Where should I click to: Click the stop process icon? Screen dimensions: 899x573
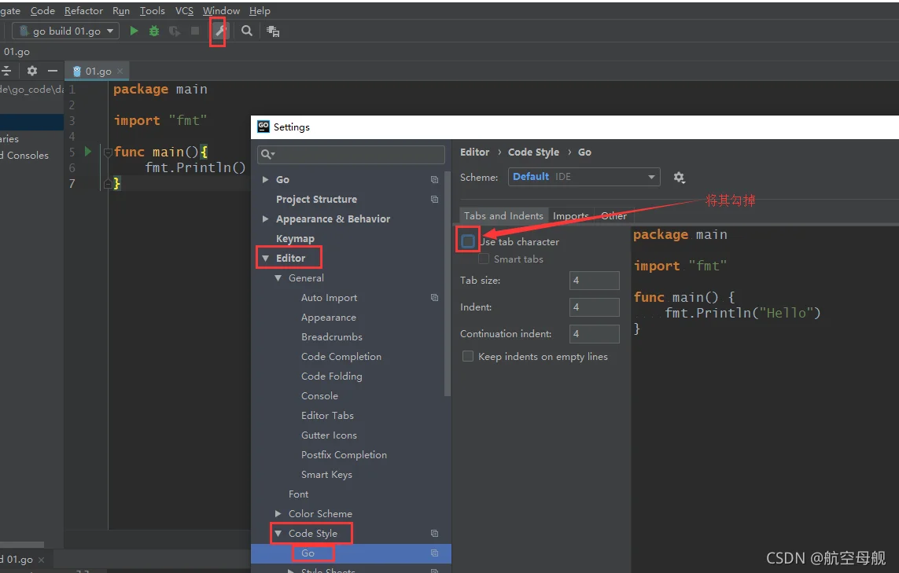click(195, 31)
